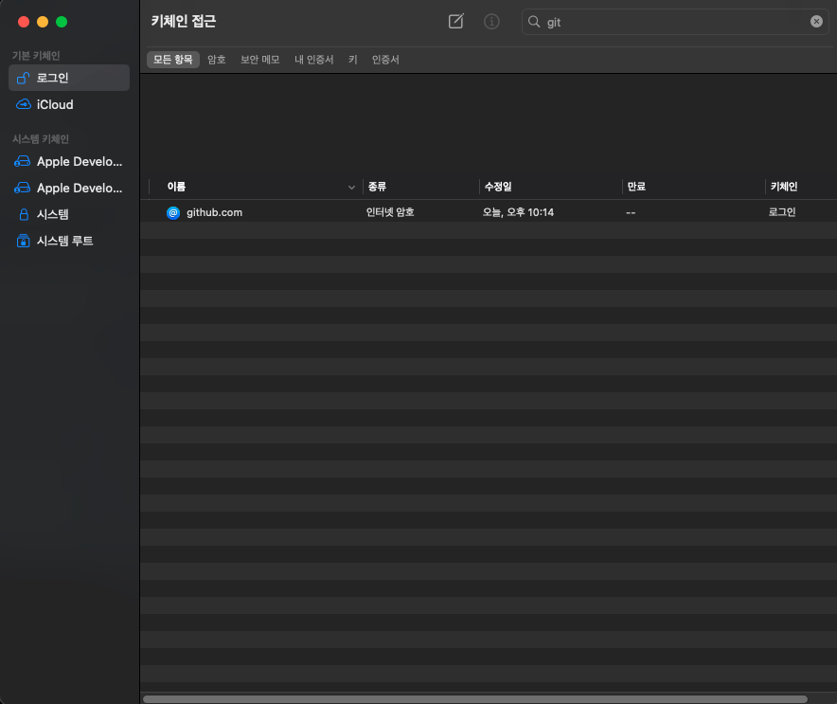The width and height of the screenshot is (837, 704).
Task: Click the horizontal scrollbar at the bottom
Action: 475,699
